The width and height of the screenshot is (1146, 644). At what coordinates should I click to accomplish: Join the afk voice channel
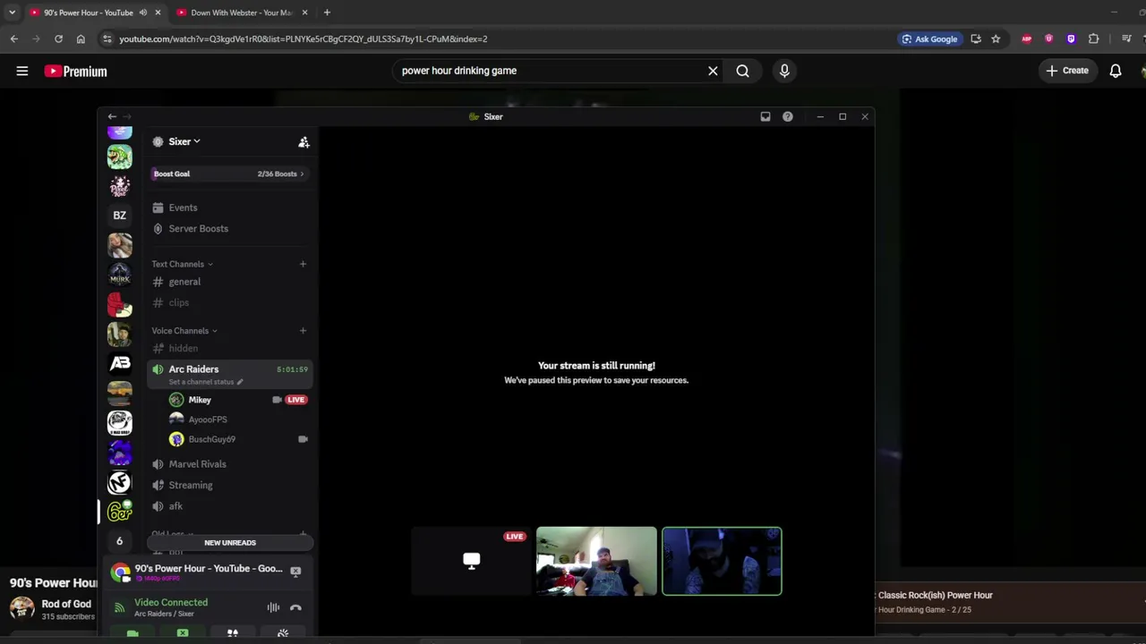pos(229,506)
